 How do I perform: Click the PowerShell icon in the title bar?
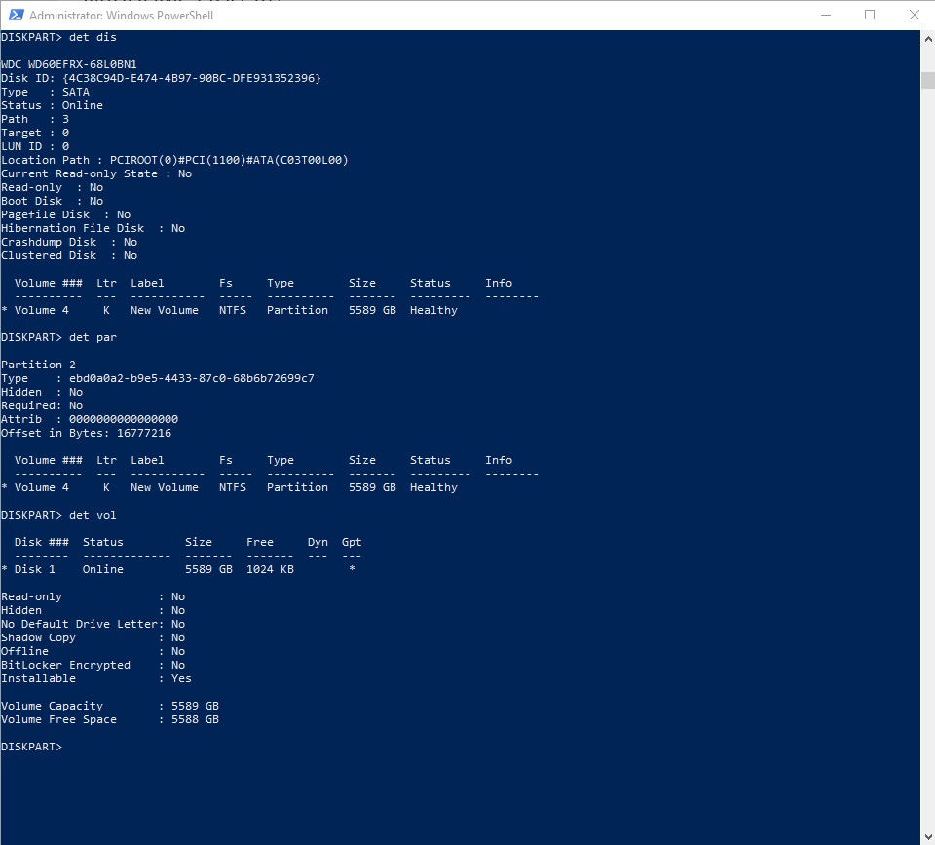(14, 16)
